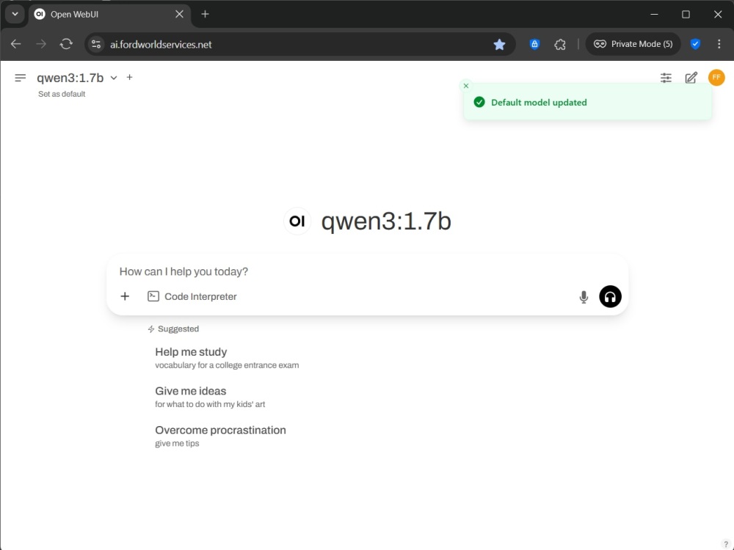Reload the page with the refresh icon

(x=66, y=44)
